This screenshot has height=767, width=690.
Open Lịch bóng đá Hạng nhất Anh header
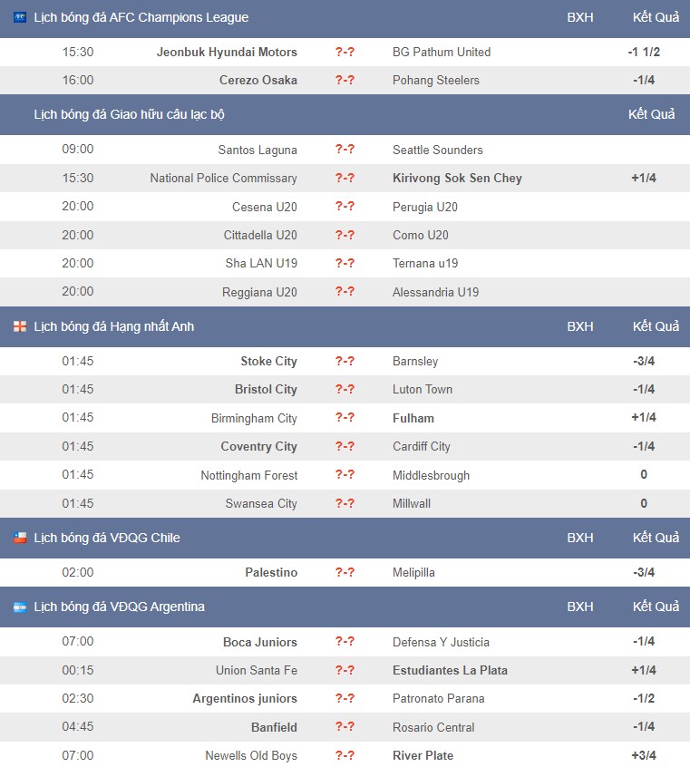point(114,326)
